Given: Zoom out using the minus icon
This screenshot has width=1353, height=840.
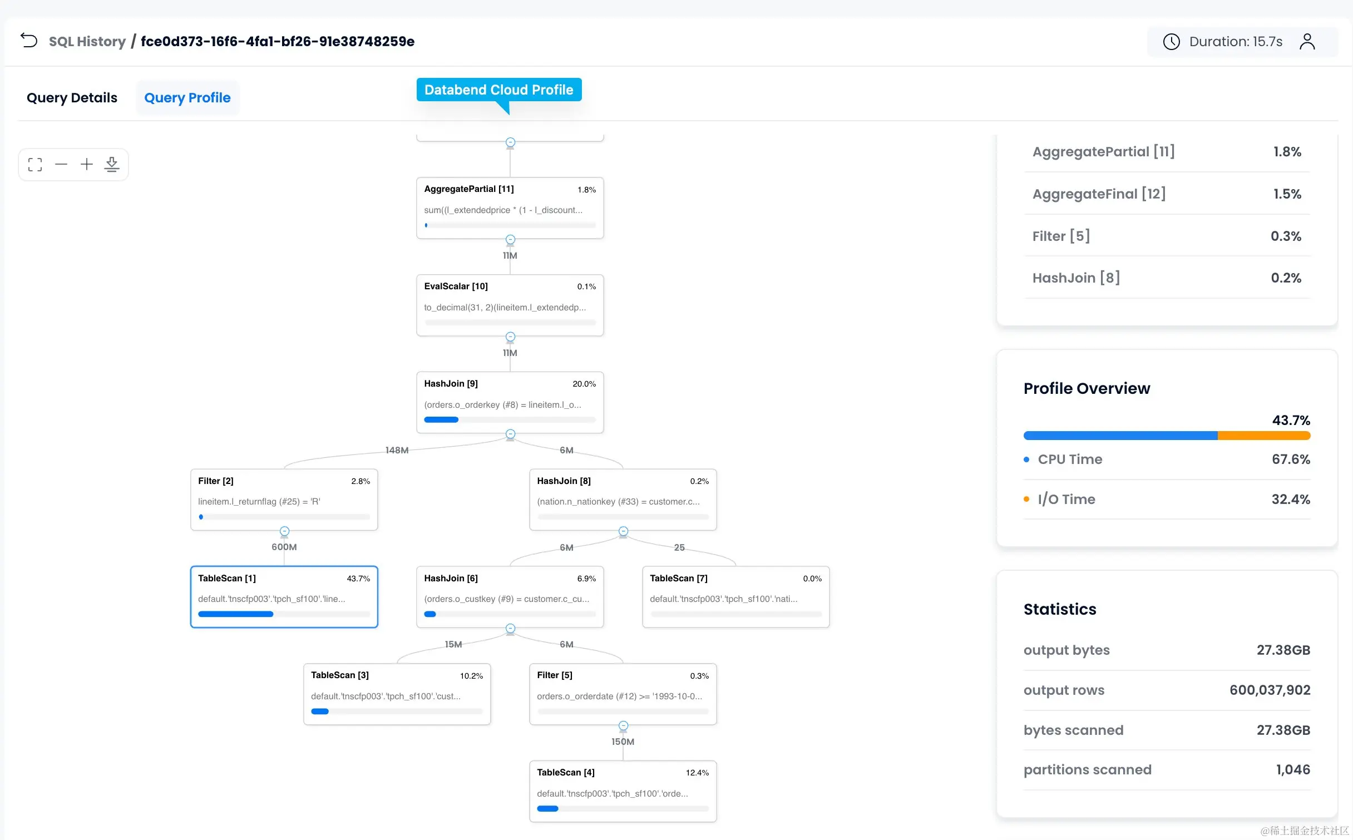Looking at the screenshot, I should (x=61, y=165).
